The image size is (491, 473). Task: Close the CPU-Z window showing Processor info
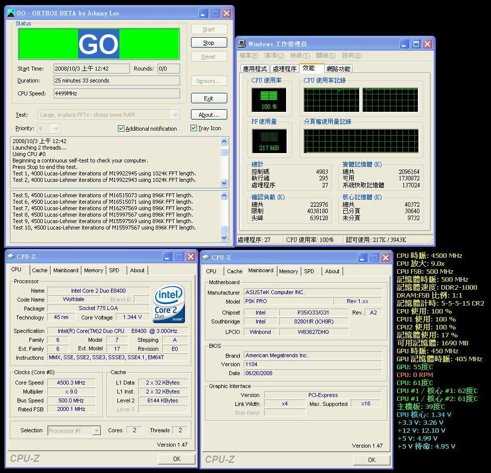(x=191, y=257)
